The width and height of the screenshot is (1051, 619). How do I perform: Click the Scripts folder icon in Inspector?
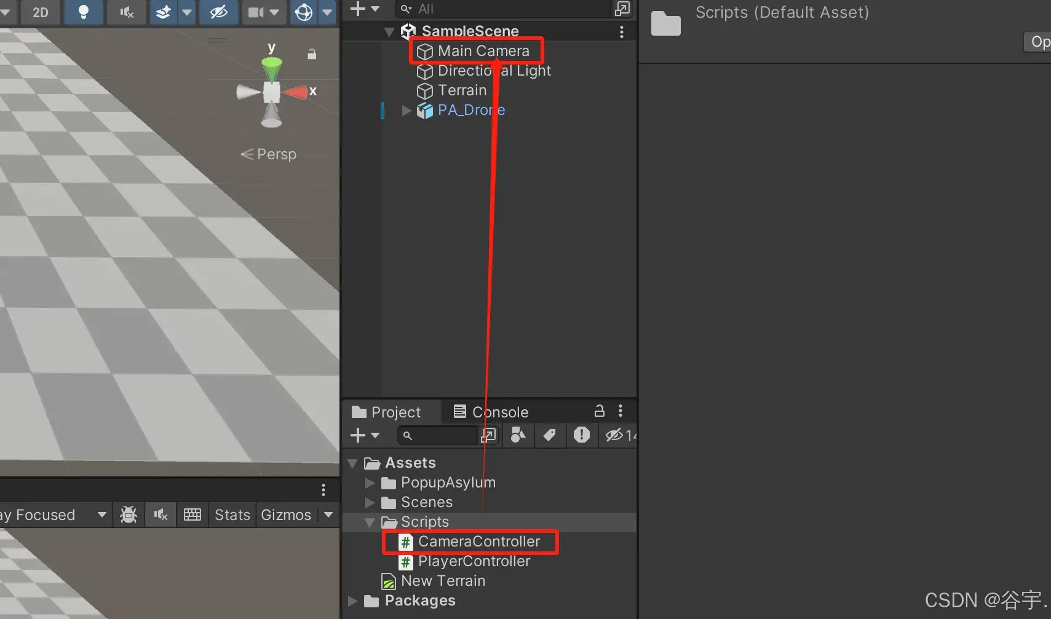point(666,23)
